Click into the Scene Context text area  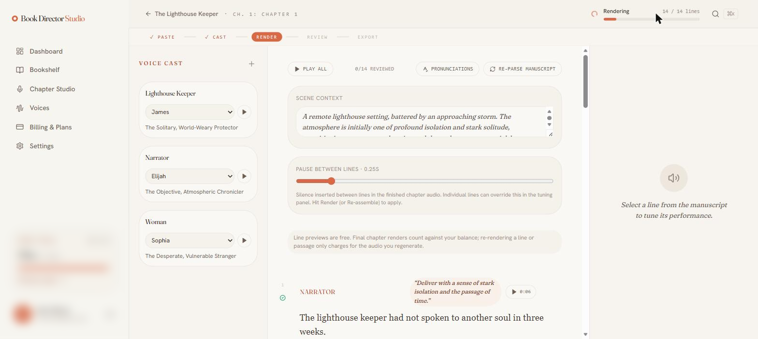pyautogui.click(x=422, y=122)
